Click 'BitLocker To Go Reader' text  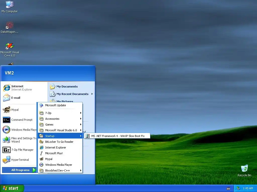tap(59, 142)
